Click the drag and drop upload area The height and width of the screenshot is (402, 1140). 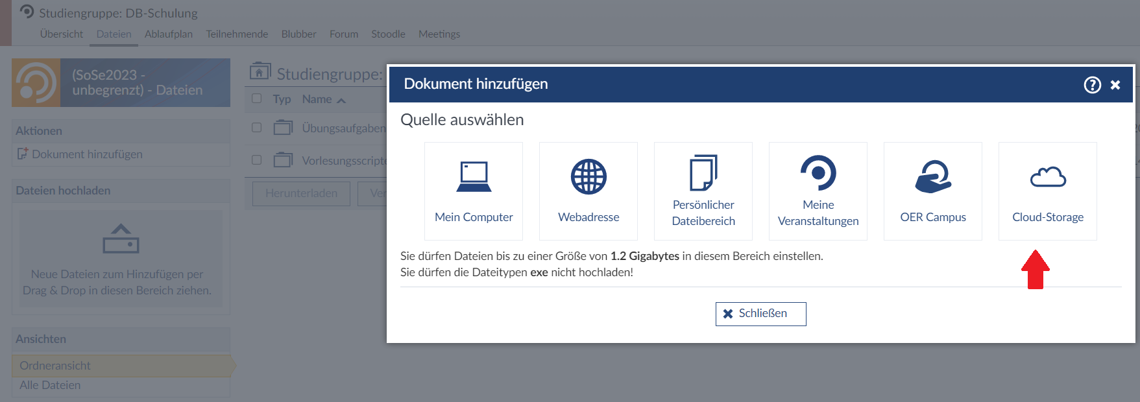click(x=121, y=259)
